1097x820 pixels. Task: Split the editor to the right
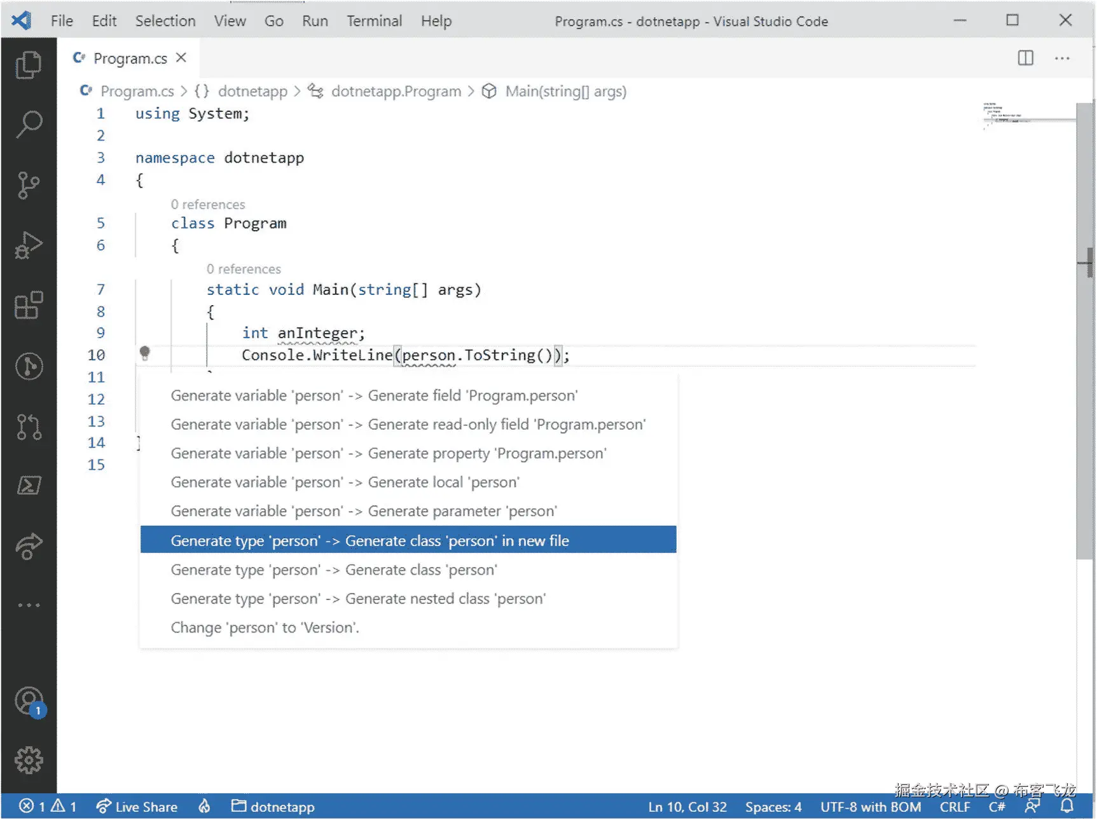click(x=1025, y=58)
